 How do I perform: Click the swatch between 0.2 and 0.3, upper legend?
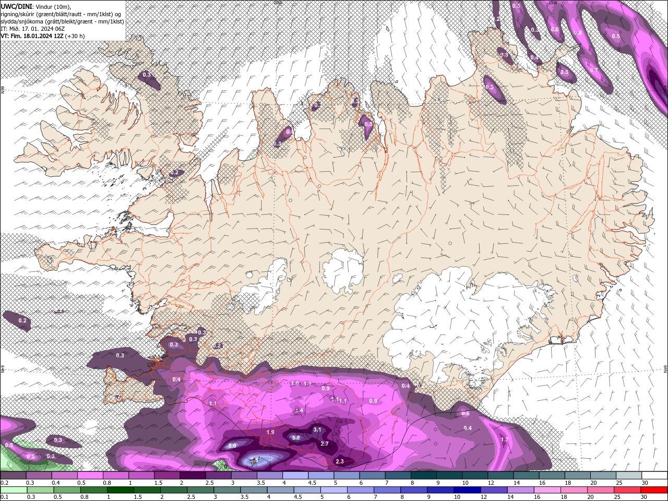coord(13,475)
